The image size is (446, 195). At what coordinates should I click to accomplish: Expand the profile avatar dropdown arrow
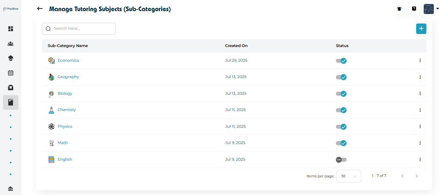click(437, 9)
